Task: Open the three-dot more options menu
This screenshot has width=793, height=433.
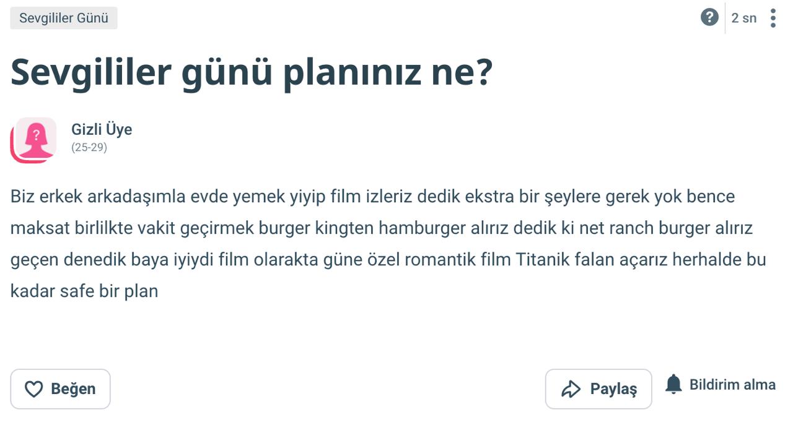Action: pos(773,18)
